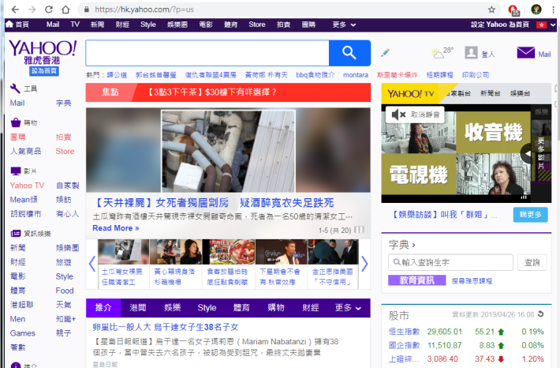This screenshot has width=560, height=368.
Task: Click the 娛樂台 tab in Yahoo TV
Action: point(520,93)
